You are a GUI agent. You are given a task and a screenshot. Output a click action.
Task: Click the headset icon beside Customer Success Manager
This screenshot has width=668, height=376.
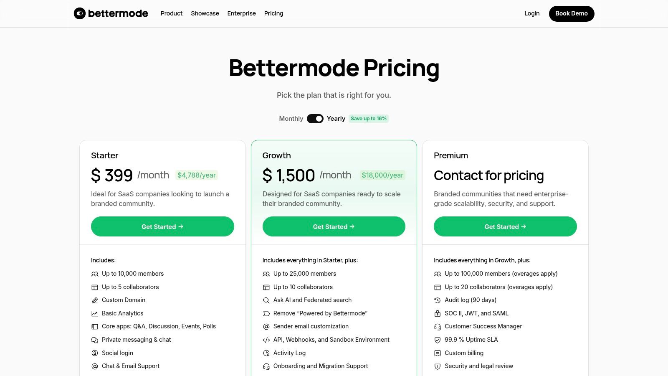pos(438,326)
